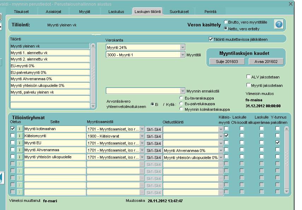This screenshot has height=210, width=302.
Task: Switch to Asiakirjat tab
Action: coord(53,12)
